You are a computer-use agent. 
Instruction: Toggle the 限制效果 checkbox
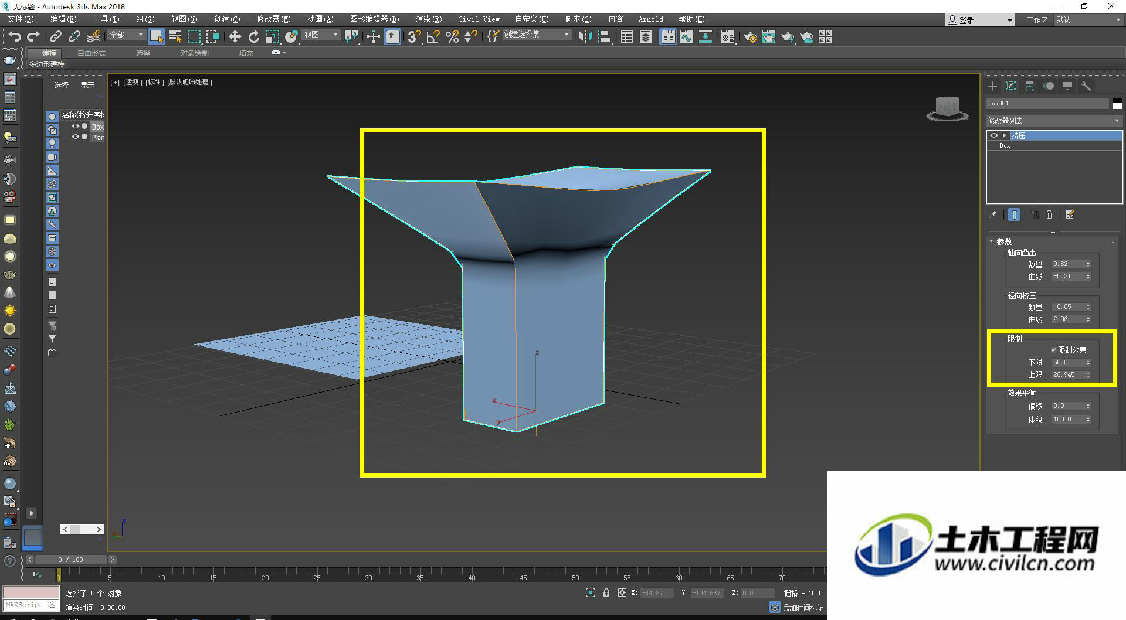pyautogui.click(x=1054, y=350)
